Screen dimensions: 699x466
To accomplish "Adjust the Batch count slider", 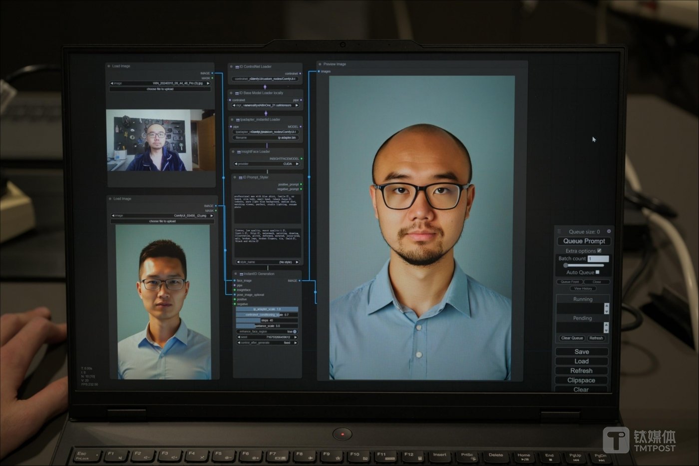I will (x=566, y=265).
